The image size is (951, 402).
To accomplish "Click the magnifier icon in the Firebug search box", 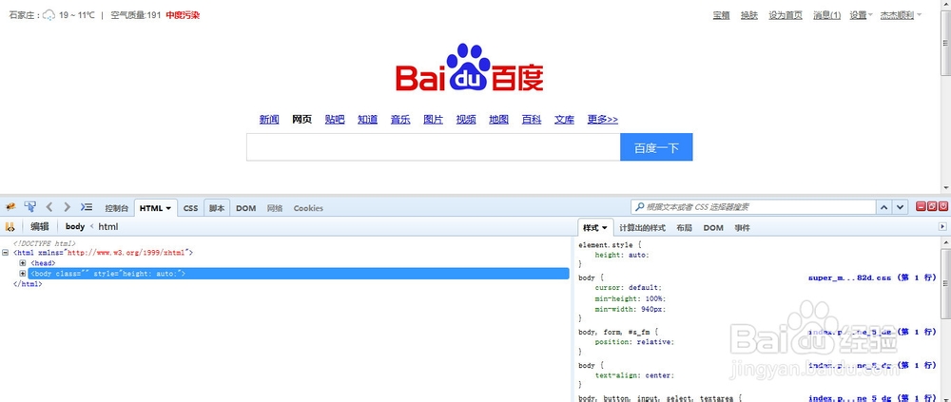I will [639, 207].
